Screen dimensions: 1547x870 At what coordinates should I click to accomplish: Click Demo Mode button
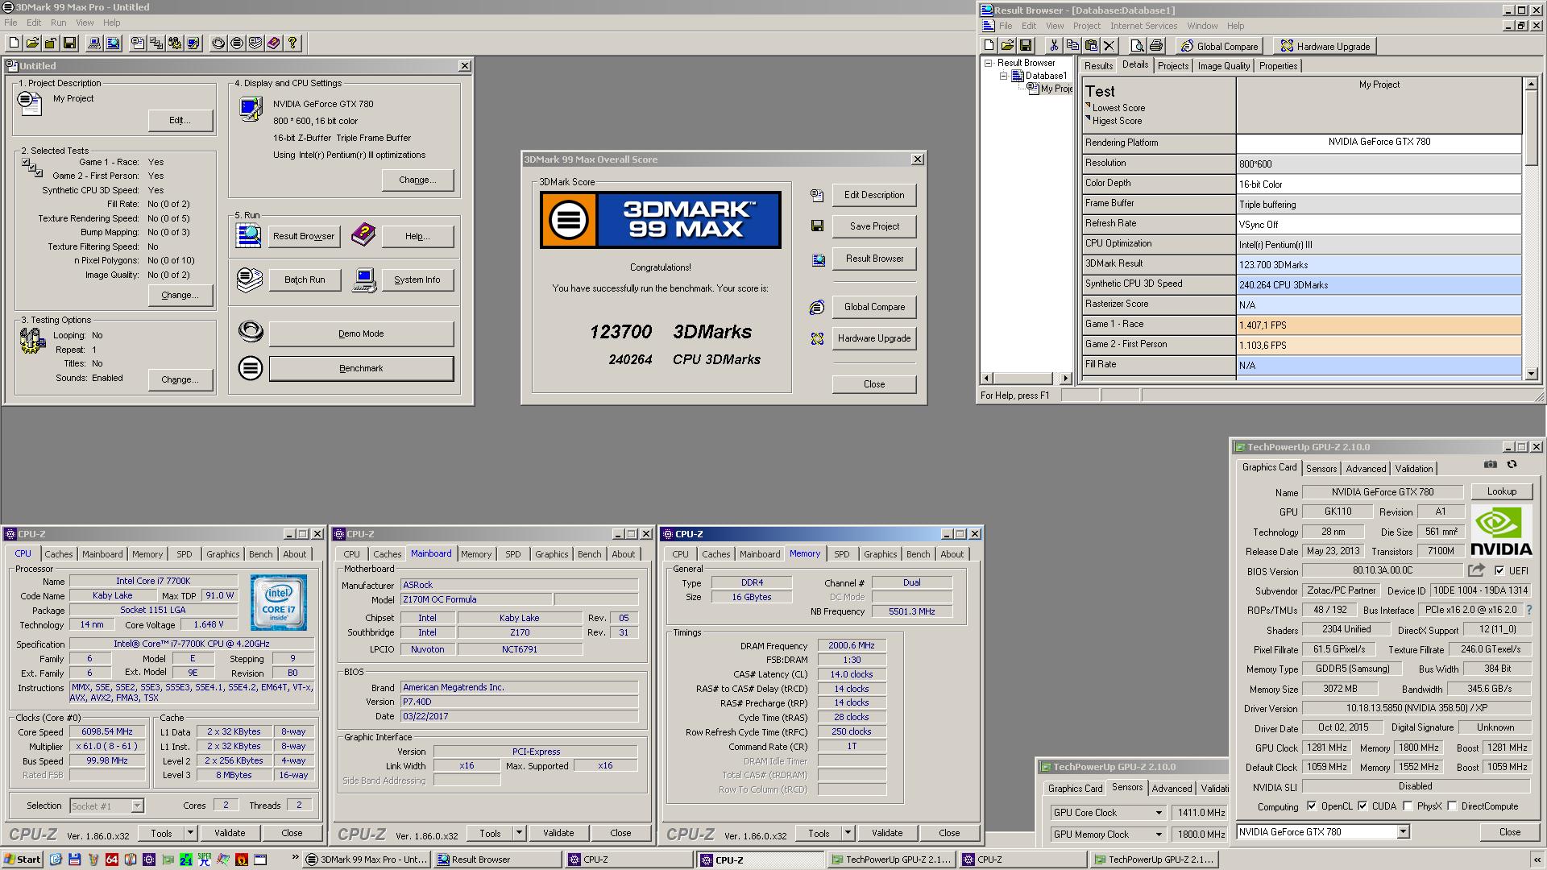click(361, 333)
